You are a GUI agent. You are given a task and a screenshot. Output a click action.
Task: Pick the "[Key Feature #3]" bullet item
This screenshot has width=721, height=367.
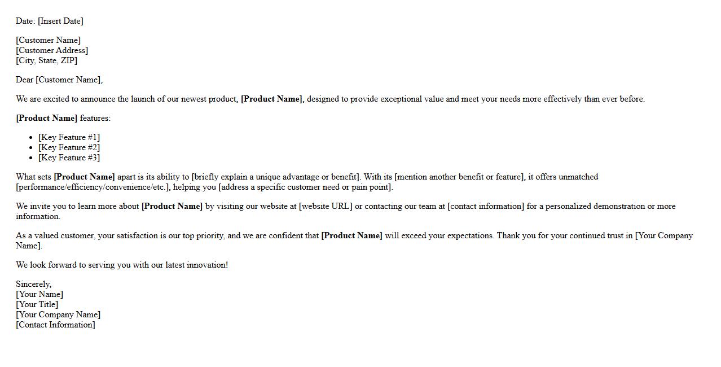pyautogui.click(x=69, y=158)
